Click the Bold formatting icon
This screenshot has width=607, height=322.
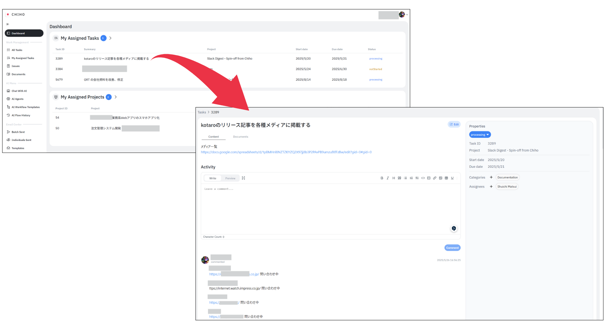(382, 178)
